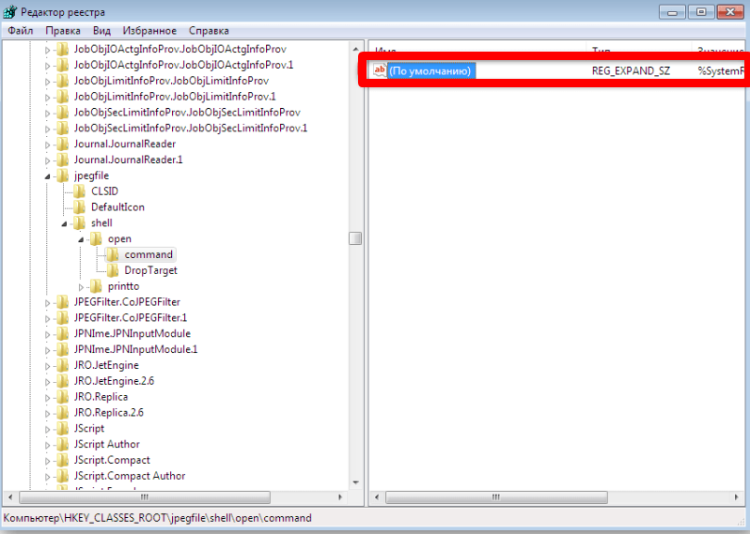The width and height of the screenshot is (750, 534).
Task: Click the open folder icon
Action: [x=96, y=238]
